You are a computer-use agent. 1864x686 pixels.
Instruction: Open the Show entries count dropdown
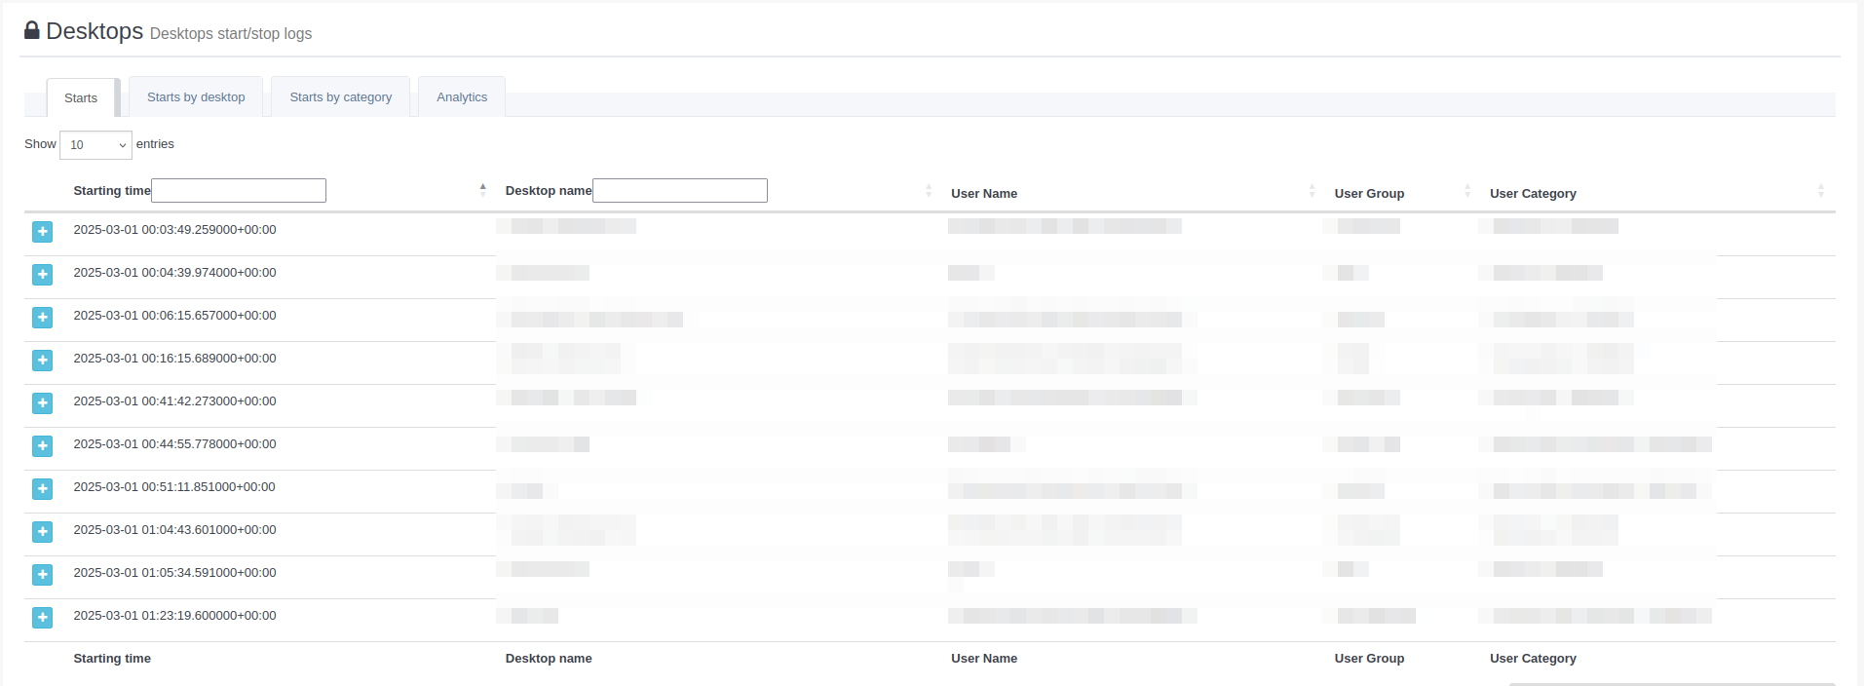pyautogui.click(x=95, y=145)
